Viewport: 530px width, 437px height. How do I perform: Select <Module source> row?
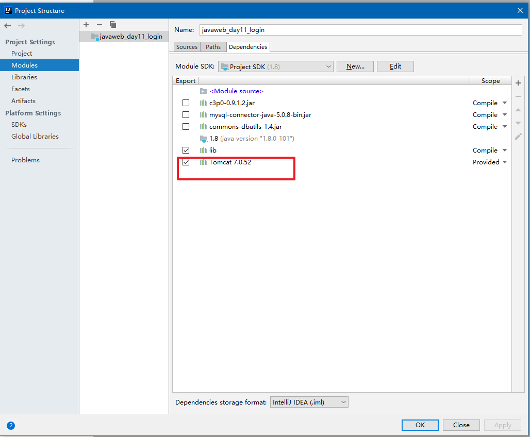(x=342, y=91)
